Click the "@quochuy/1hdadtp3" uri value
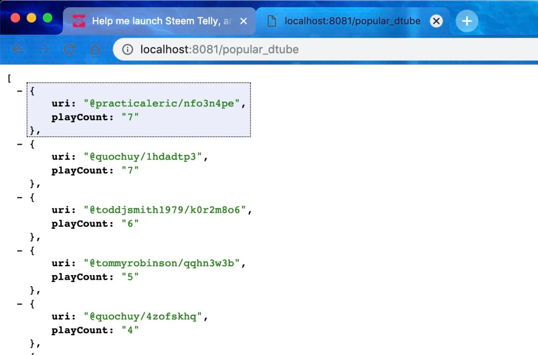This screenshot has height=355, width=538. tap(143, 157)
